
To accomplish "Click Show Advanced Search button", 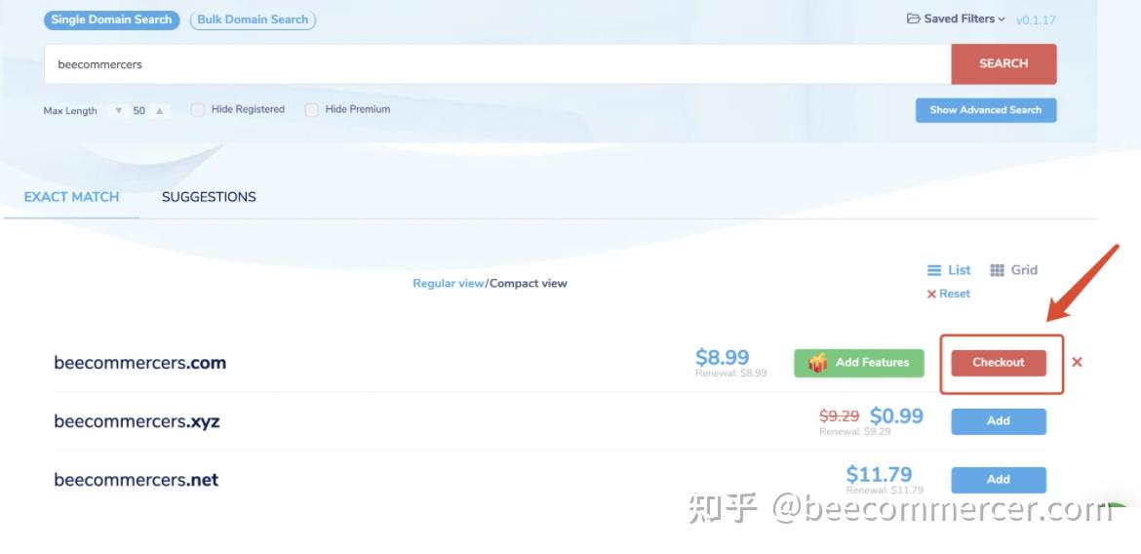I will coord(985,110).
